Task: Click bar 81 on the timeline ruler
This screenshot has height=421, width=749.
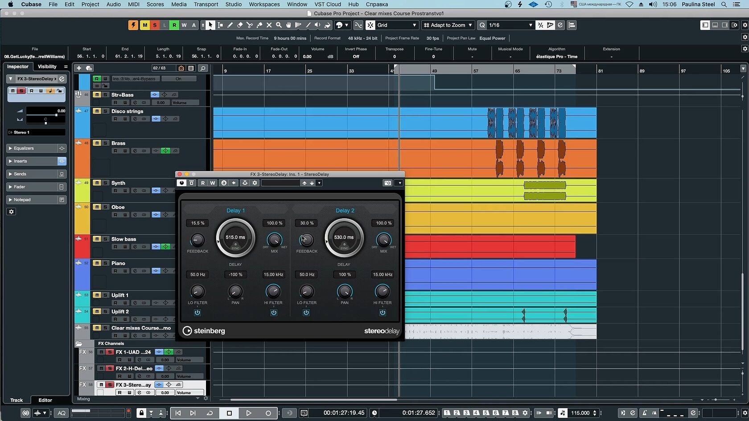Action: (x=600, y=71)
